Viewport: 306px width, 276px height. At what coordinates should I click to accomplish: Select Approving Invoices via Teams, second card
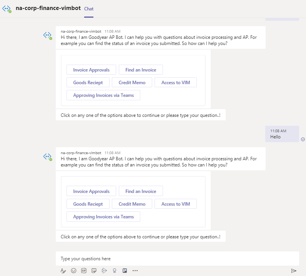click(103, 217)
